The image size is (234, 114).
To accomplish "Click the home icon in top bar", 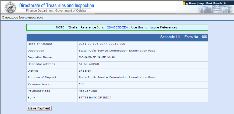I will point(187,3).
